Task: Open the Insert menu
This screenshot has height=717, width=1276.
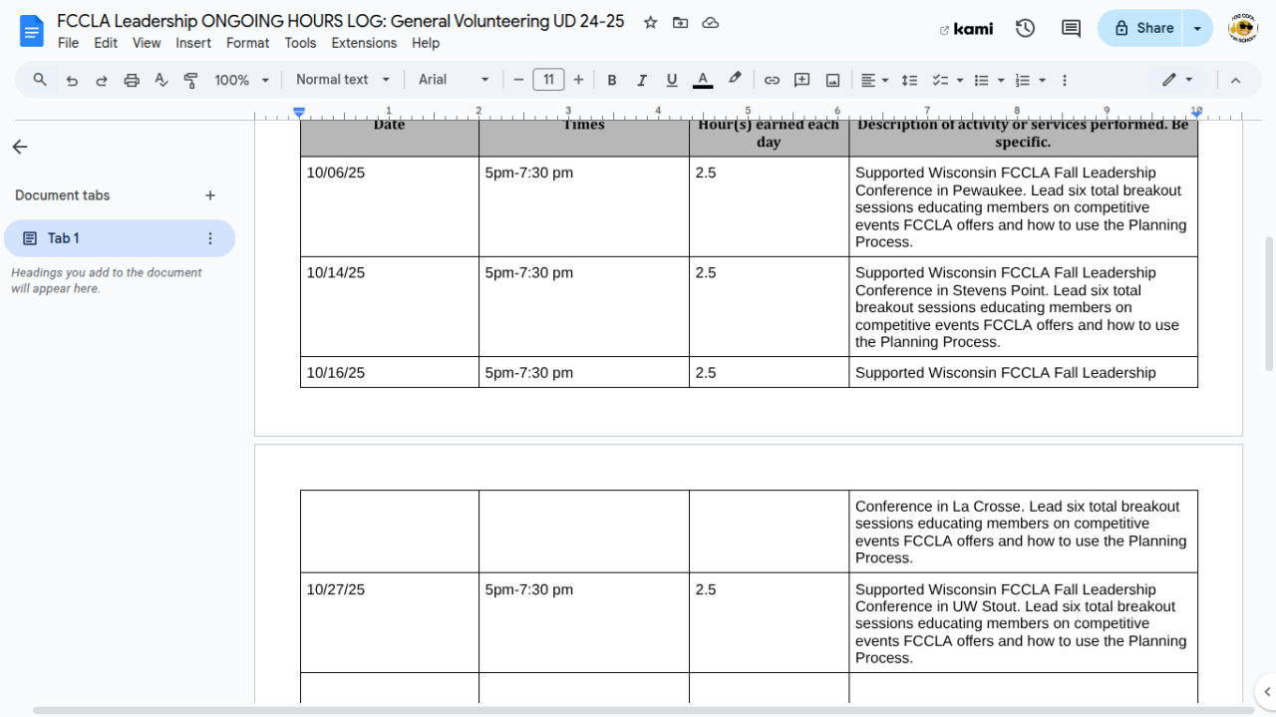Action: pyautogui.click(x=193, y=43)
